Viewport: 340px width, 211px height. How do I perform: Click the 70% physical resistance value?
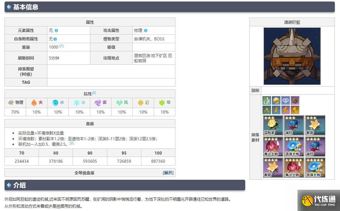tap(15, 112)
